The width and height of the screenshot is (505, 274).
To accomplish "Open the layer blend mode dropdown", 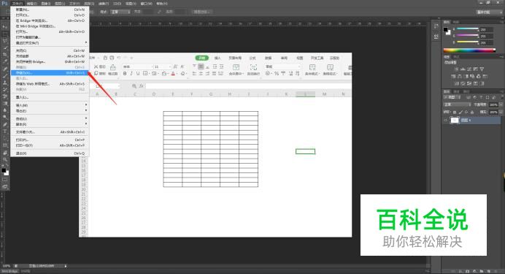I will click(458, 104).
